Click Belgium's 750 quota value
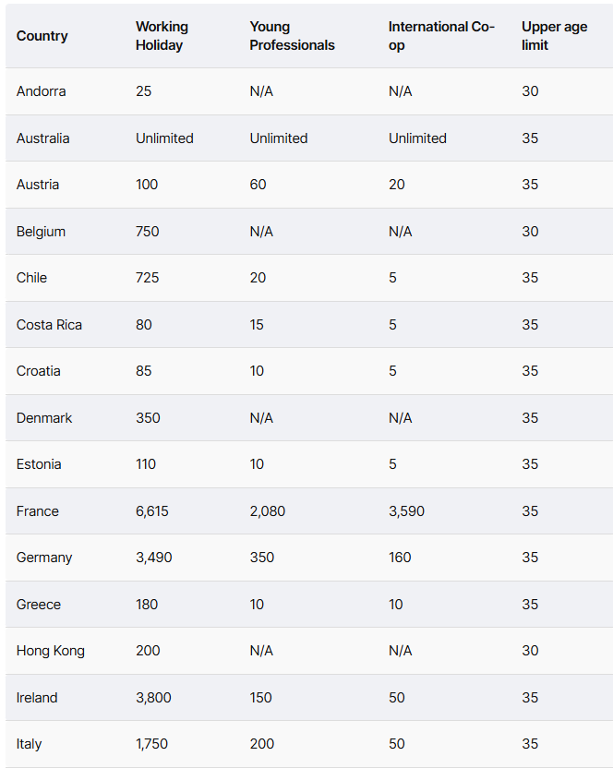Image resolution: width=613 pixels, height=768 pixels. click(148, 231)
